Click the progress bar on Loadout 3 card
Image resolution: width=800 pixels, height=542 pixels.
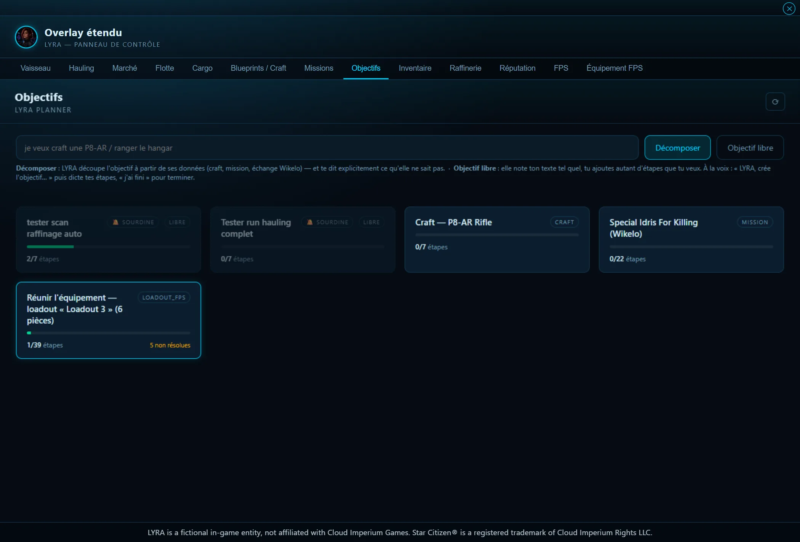(108, 333)
